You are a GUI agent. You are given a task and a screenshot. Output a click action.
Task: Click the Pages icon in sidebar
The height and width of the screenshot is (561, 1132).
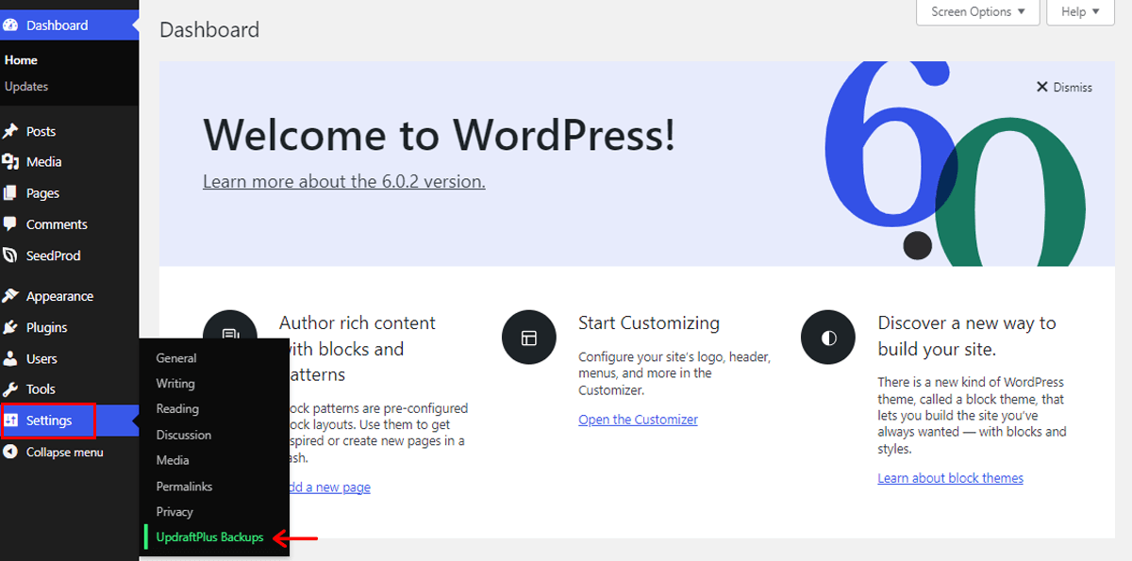(x=10, y=193)
